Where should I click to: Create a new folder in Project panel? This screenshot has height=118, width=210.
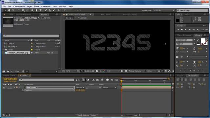point(8,71)
